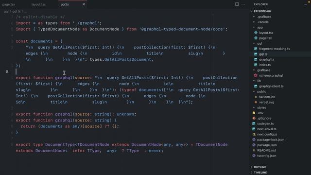Viewport: 311px width, 175px height.
Task: Click the JS braces icon beside next.config.js
Action: coord(254,134)
